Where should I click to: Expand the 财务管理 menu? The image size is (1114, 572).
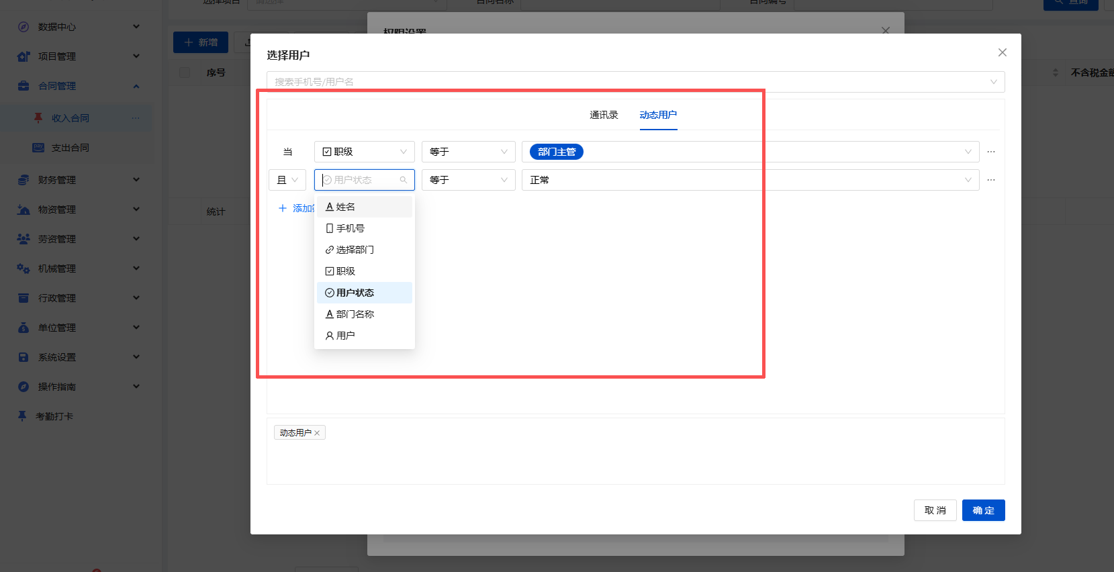(x=136, y=180)
